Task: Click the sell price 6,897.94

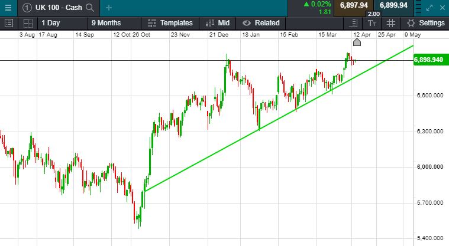Action: (353, 5)
